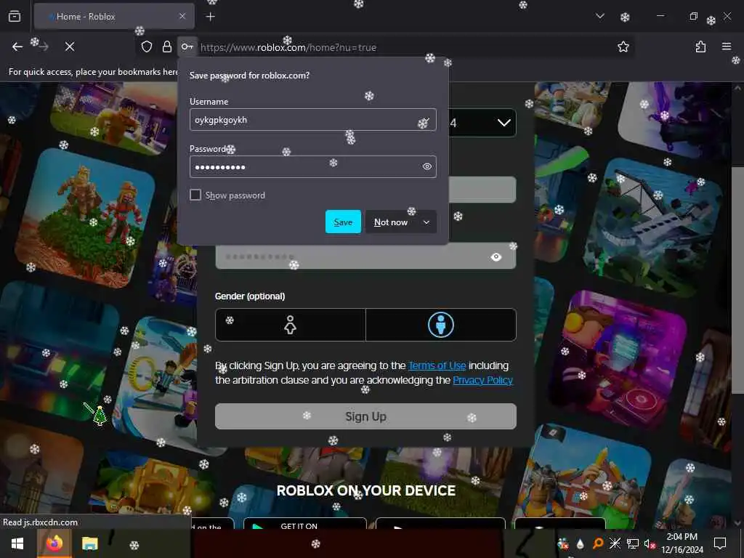Screen dimensions: 744x558
Task: Go forward with the forward arrow
Action: [x=44, y=46]
